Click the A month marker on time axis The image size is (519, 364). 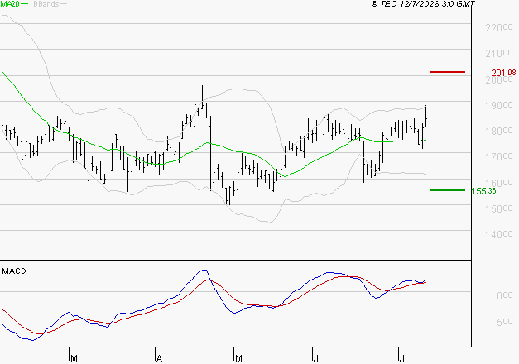point(159,358)
